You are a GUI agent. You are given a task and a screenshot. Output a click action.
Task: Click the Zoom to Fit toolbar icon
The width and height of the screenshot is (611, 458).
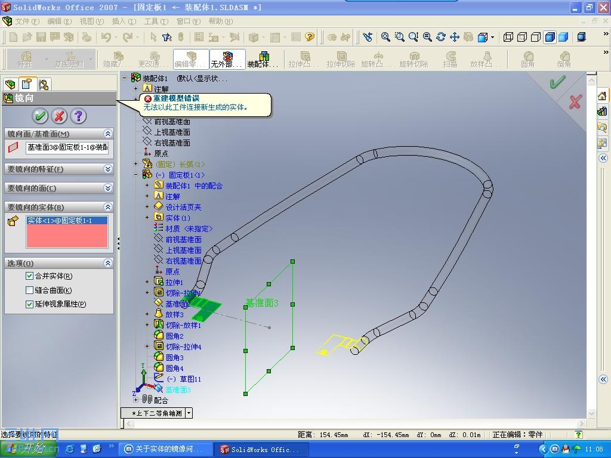point(385,36)
